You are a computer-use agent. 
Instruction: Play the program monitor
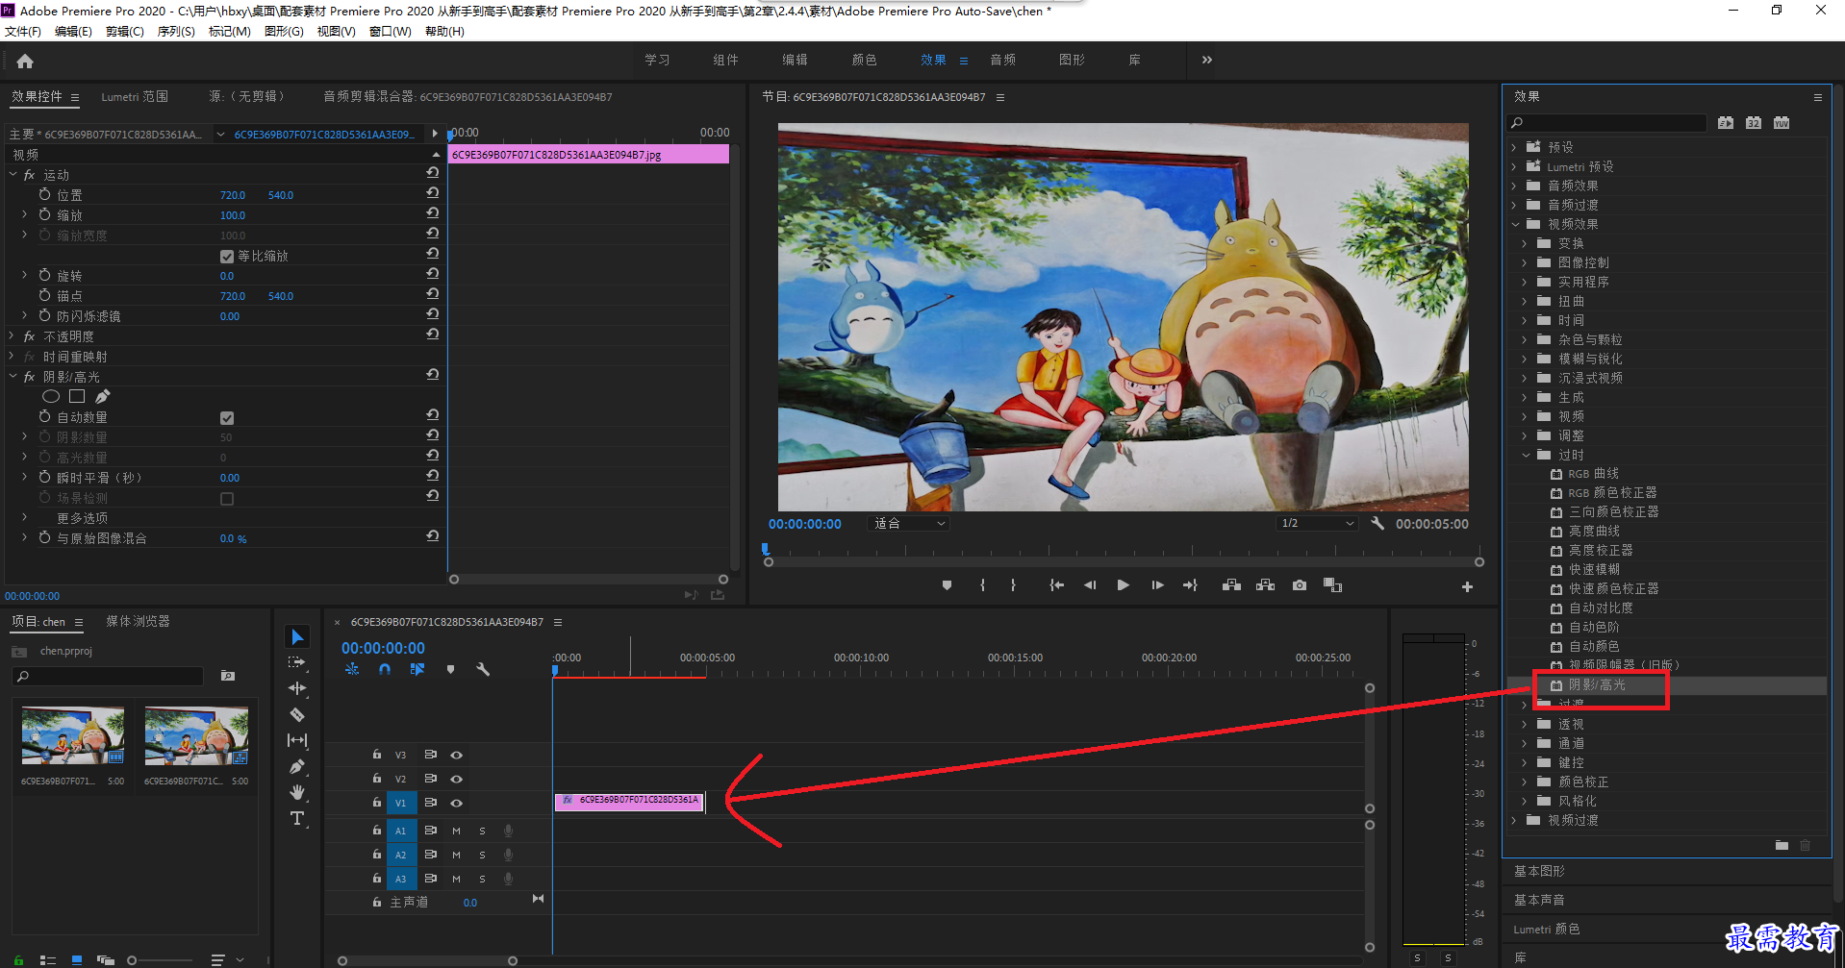click(x=1123, y=585)
